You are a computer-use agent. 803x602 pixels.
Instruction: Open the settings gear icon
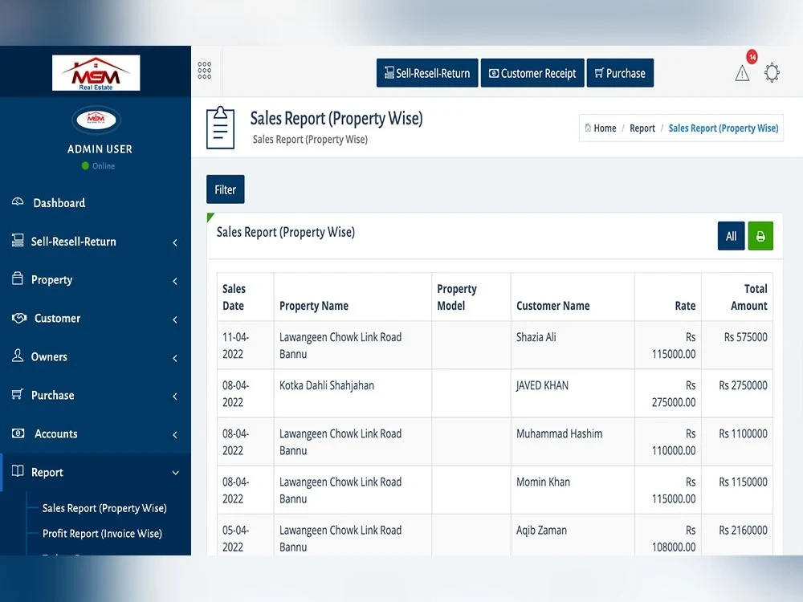(x=772, y=73)
